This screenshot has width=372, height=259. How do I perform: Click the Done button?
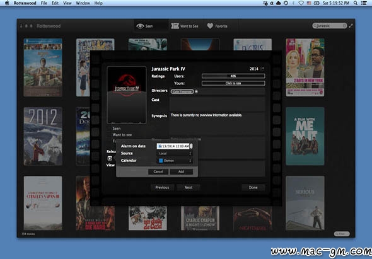[x=253, y=187]
